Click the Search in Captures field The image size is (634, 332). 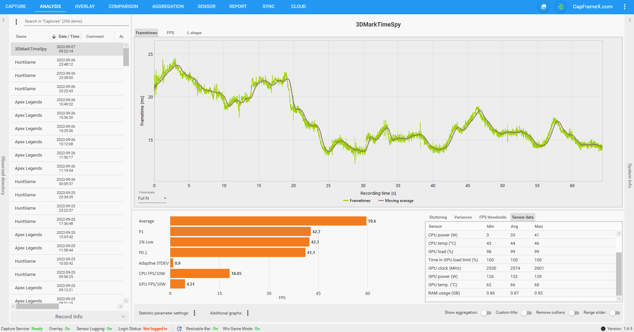tap(76, 21)
